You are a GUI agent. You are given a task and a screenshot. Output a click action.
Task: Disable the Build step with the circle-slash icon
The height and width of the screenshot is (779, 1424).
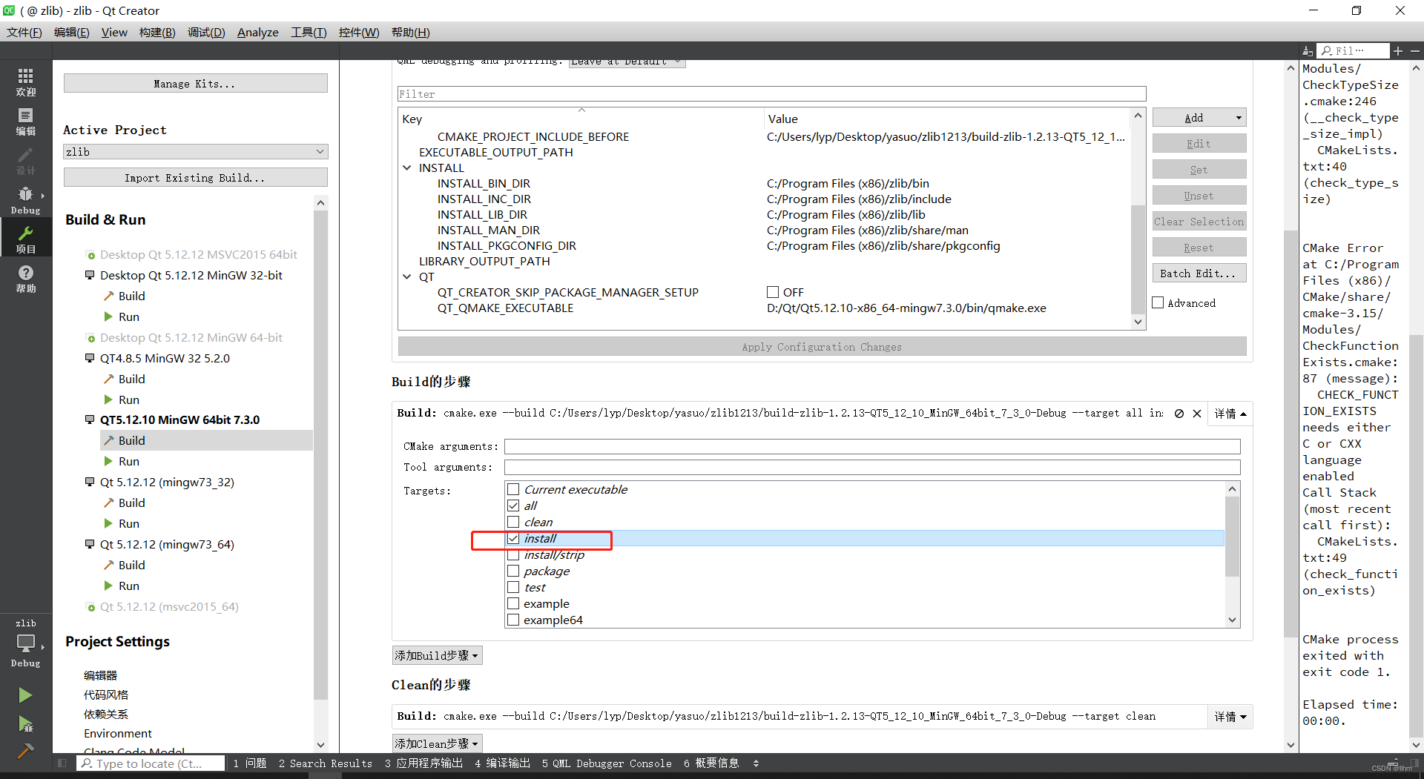pyautogui.click(x=1179, y=414)
